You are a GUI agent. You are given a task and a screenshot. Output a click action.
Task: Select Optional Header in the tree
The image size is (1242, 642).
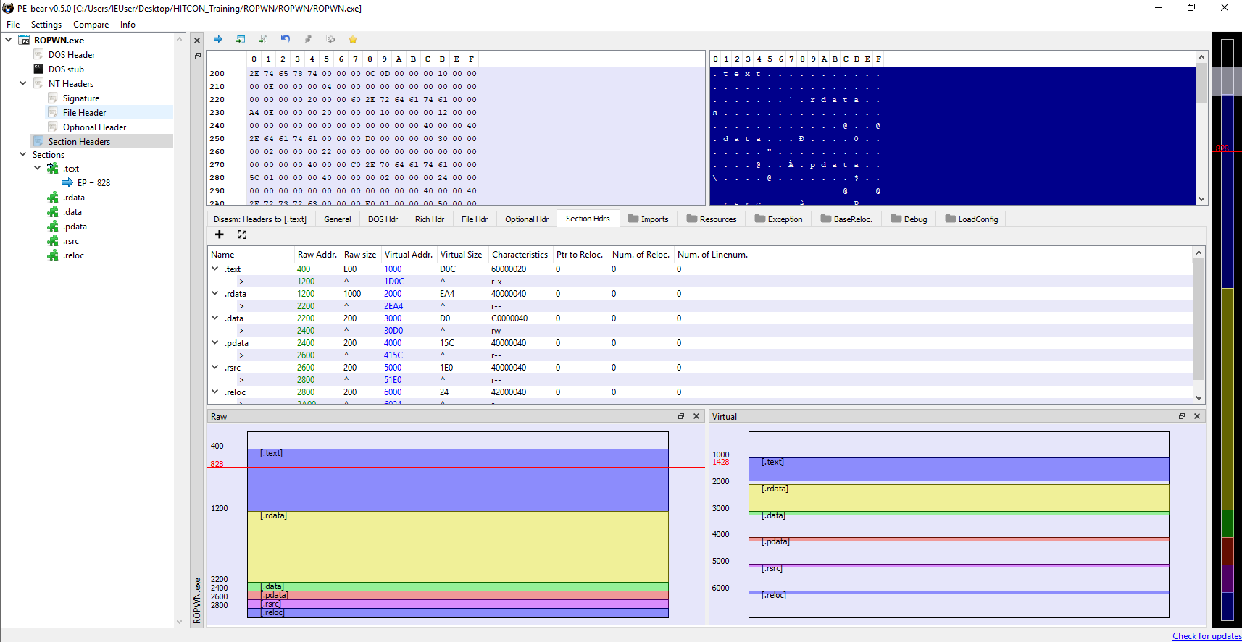(94, 127)
